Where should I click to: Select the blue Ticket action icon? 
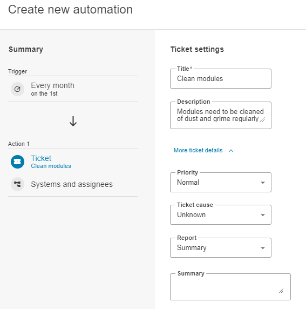click(17, 162)
